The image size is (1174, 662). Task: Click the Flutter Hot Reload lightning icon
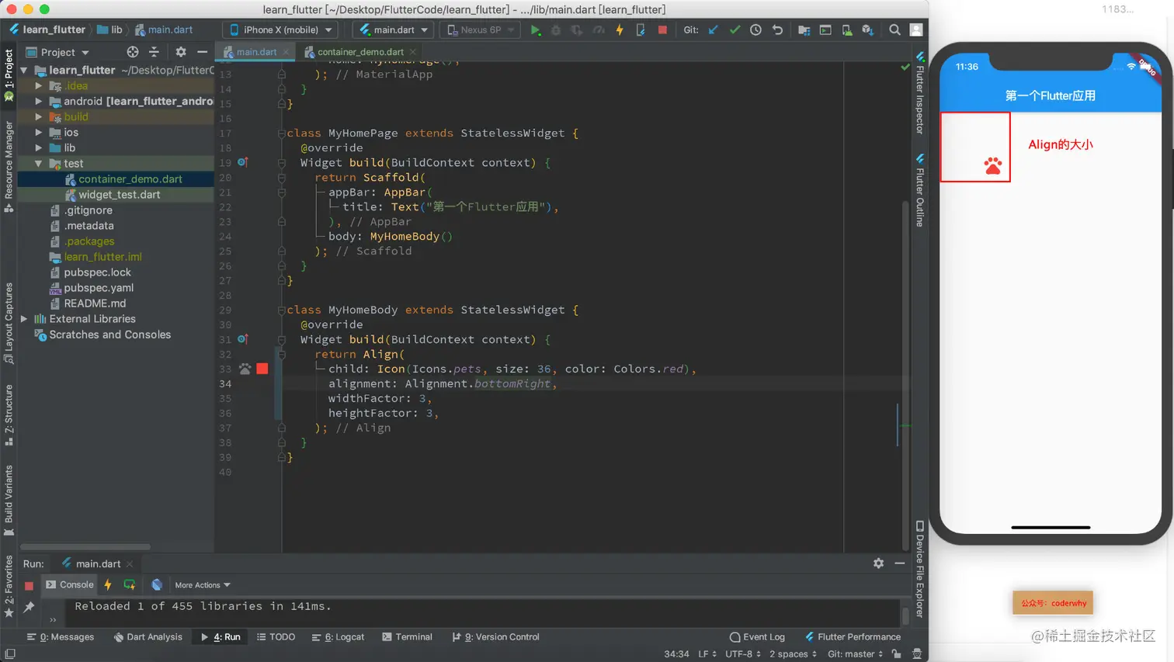coord(620,30)
